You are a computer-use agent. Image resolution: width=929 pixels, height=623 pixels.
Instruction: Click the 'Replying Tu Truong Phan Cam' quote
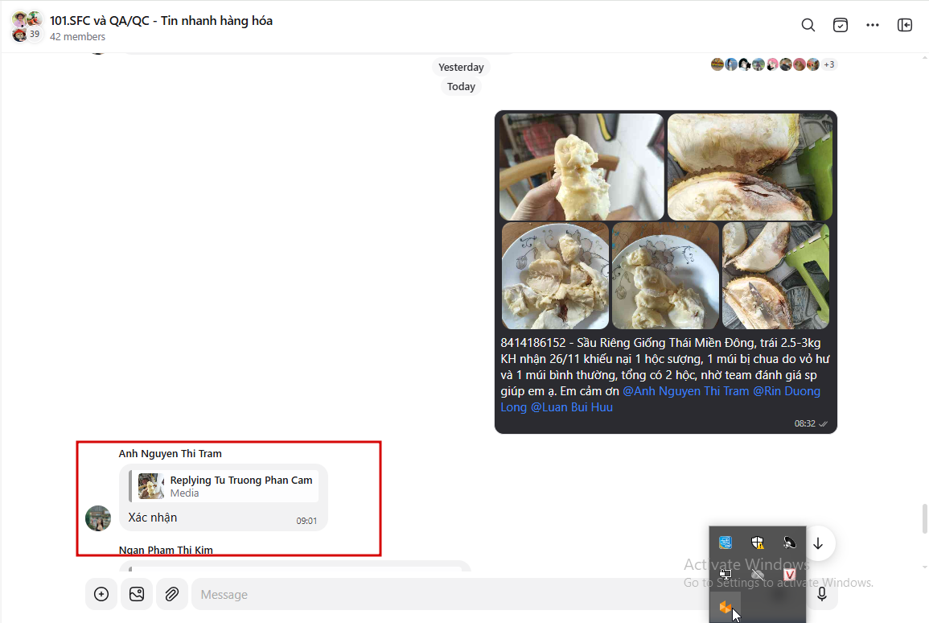pyautogui.click(x=224, y=486)
